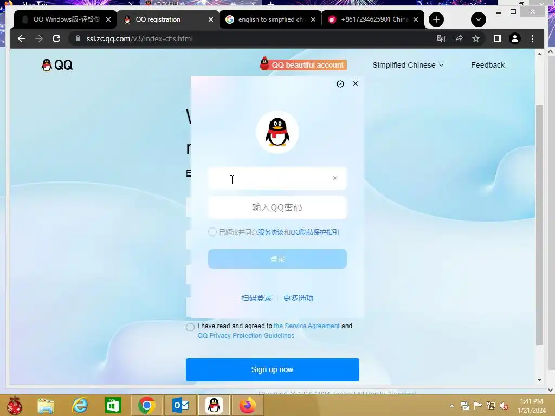The image size is (555, 416).
Task: Open File Explorer from the taskbar
Action: (46, 405)
